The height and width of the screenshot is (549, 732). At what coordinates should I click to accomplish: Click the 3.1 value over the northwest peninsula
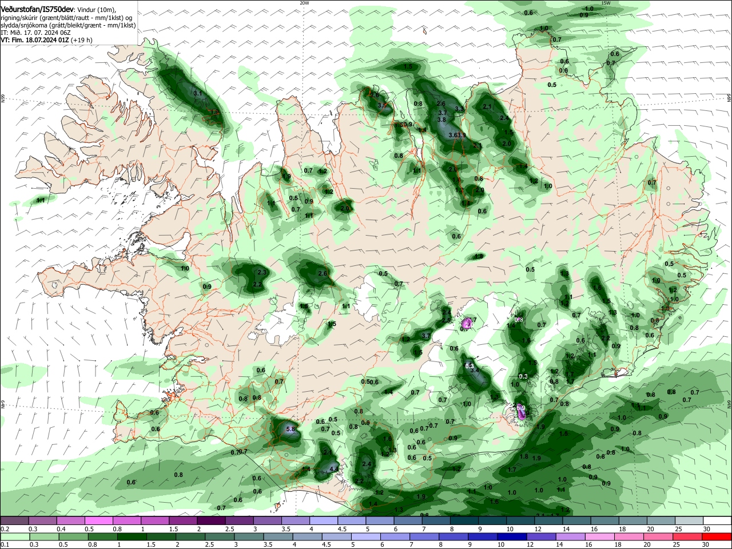pos(198,93)
